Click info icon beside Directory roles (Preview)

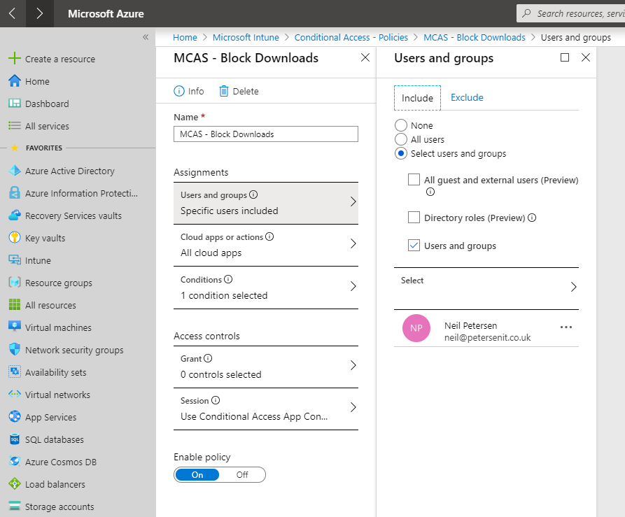[x=532, y=218]
